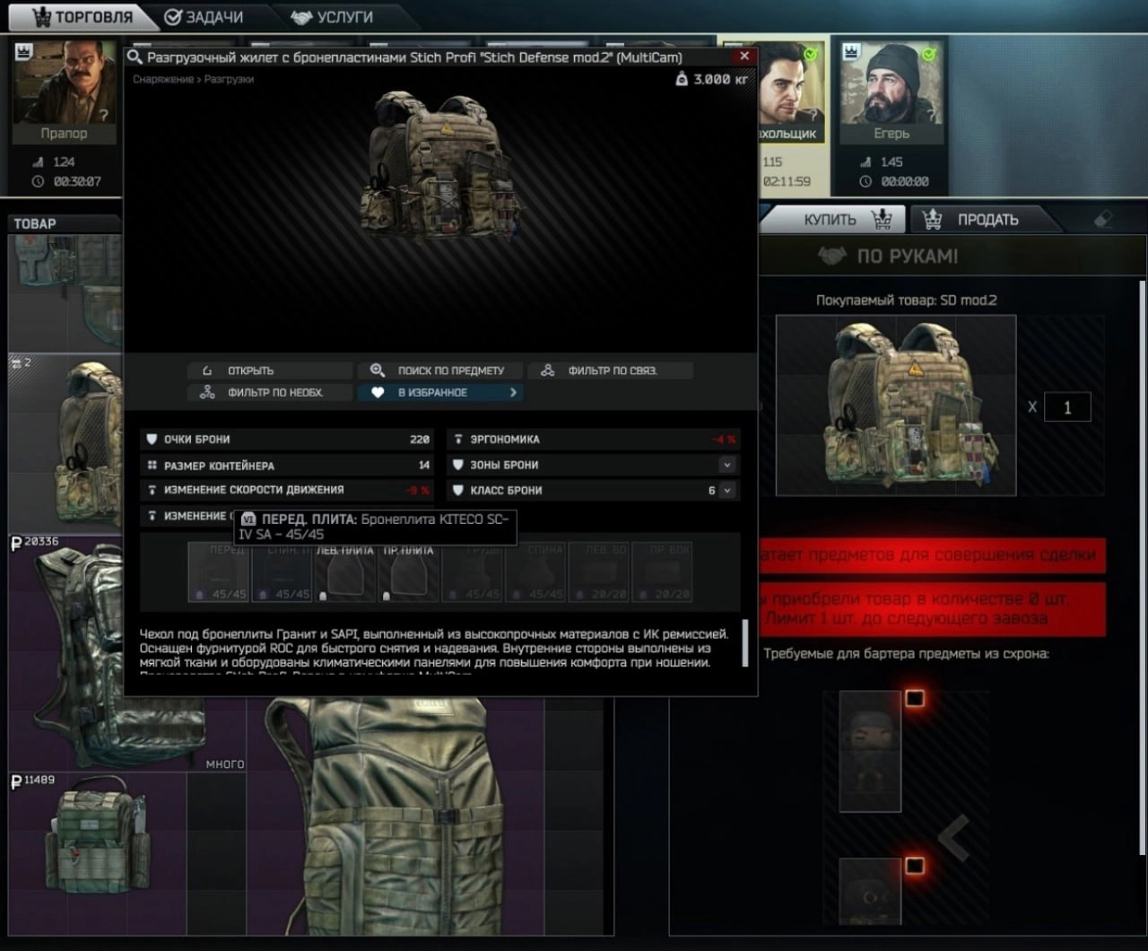Select the ГРУДЬ soft armor slot
Image resolution: width=1148 pixels, height=951 pixels.
pos(473,571)
